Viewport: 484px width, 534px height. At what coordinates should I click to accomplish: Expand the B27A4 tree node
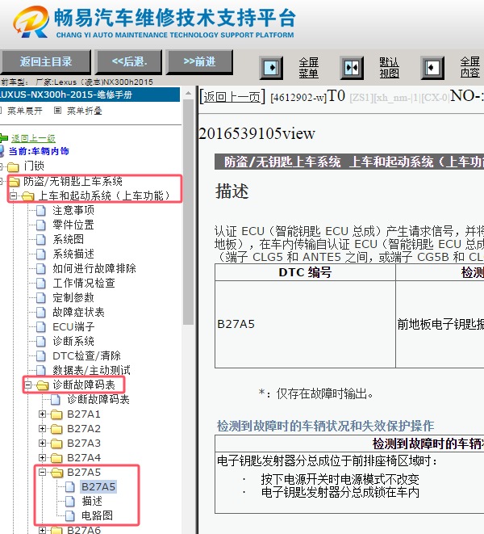(x=42, y=458)
